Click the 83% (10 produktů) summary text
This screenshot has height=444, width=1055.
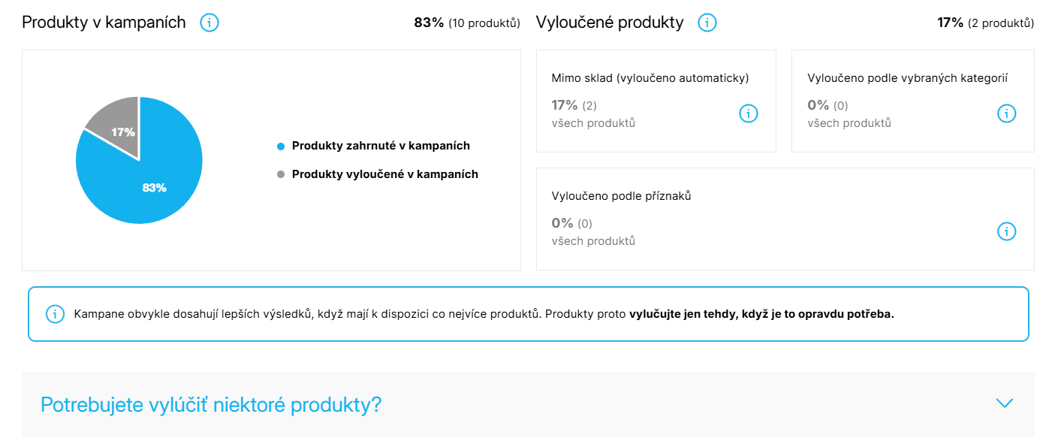466,23
